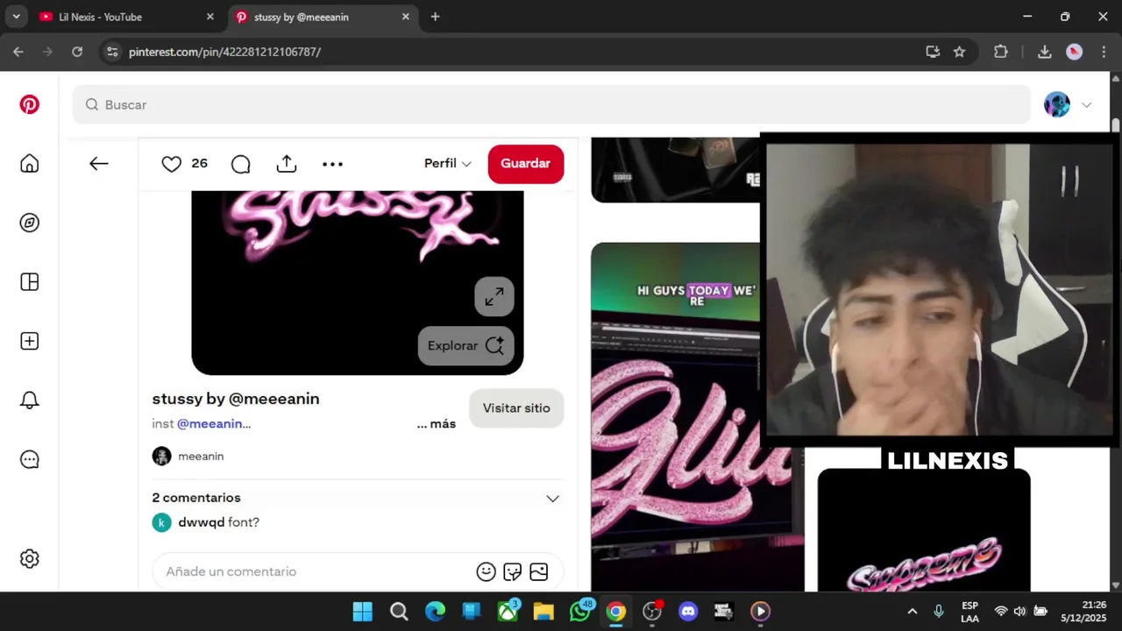Screen dimensions: 1122x631
Task: Navigate back in browser
Action: [x=18, y=52]
